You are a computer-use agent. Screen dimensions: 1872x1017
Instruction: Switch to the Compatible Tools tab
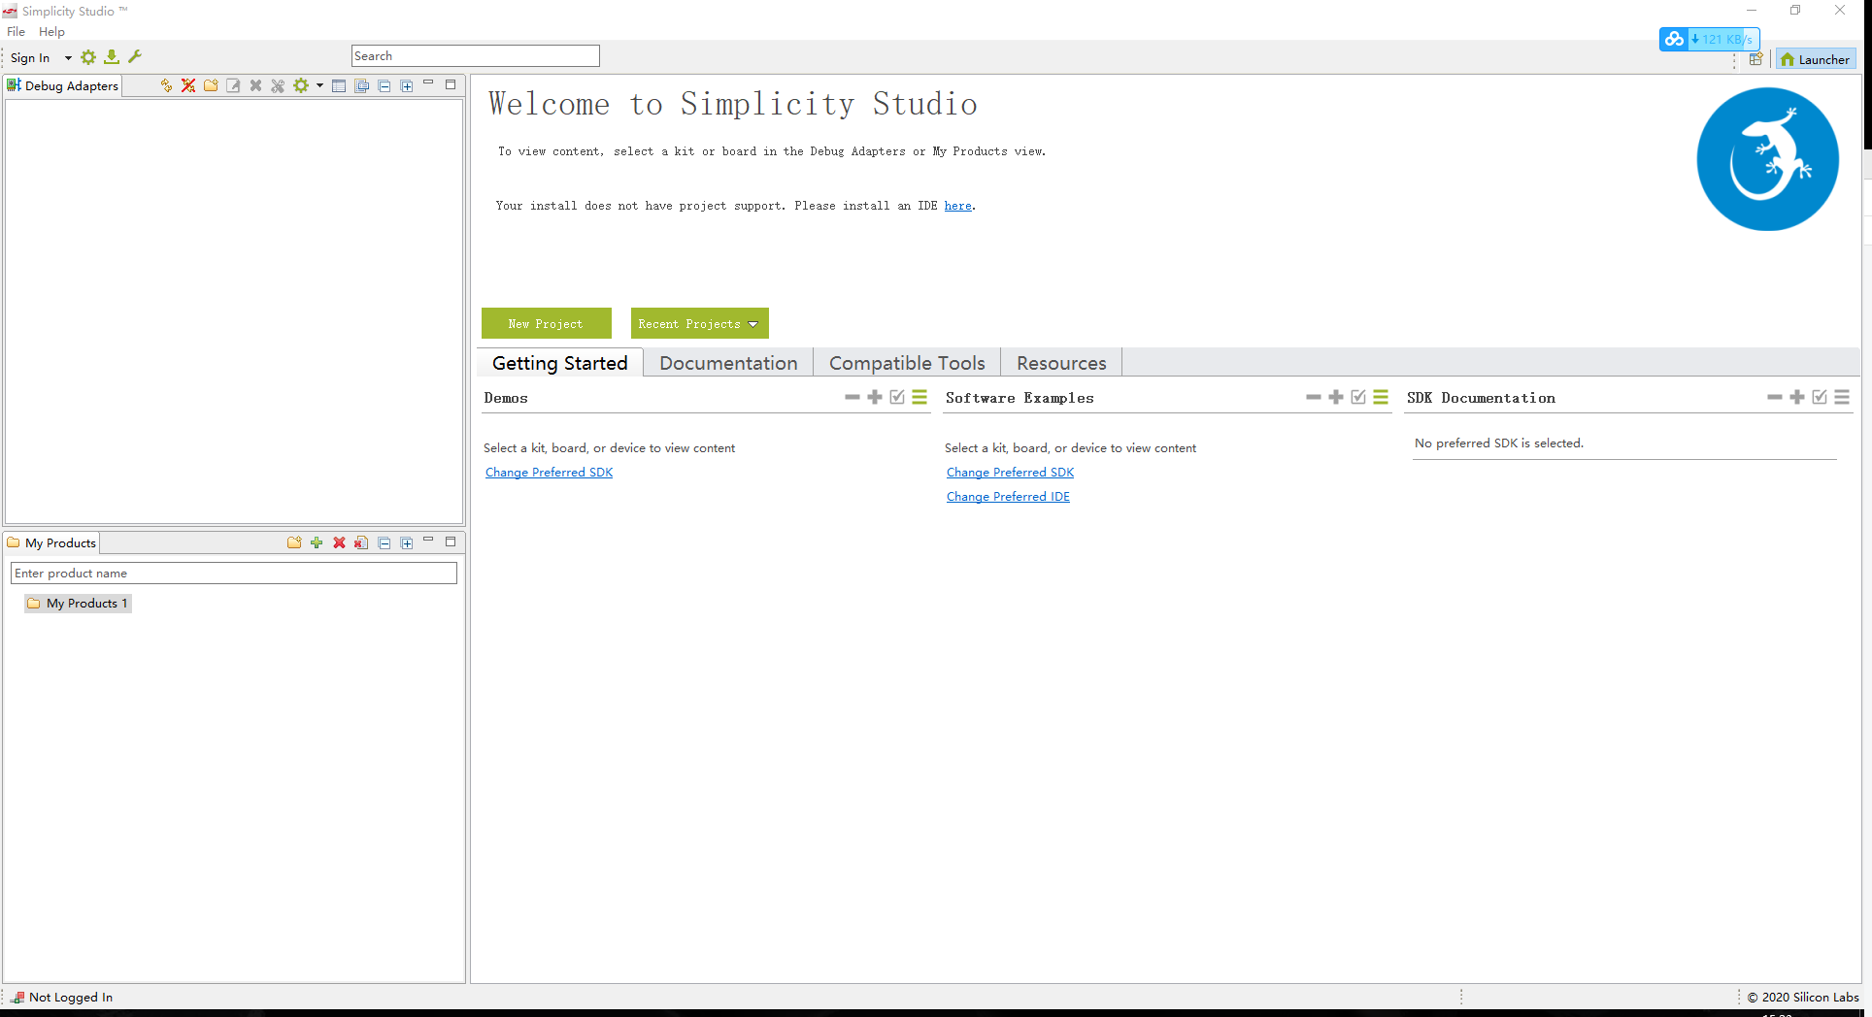tap(906, 362)
